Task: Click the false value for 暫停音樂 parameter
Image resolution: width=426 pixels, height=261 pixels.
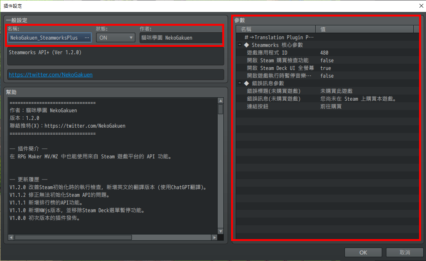Action: [327, 76]
